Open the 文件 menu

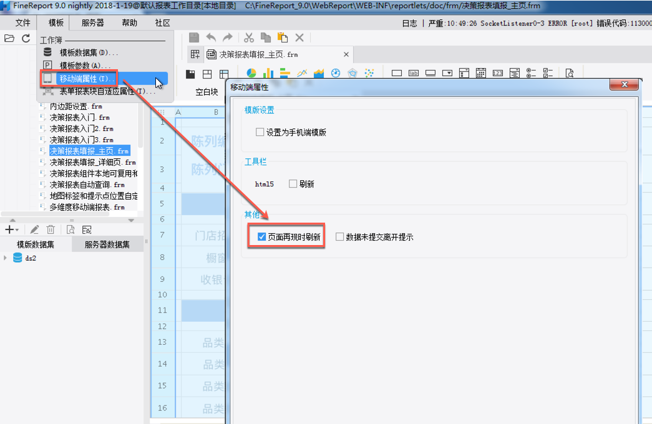[x=22, y=23]
